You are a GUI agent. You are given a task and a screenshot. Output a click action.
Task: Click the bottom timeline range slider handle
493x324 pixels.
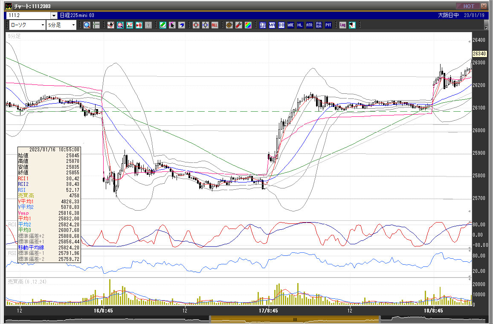pos(295,320)
